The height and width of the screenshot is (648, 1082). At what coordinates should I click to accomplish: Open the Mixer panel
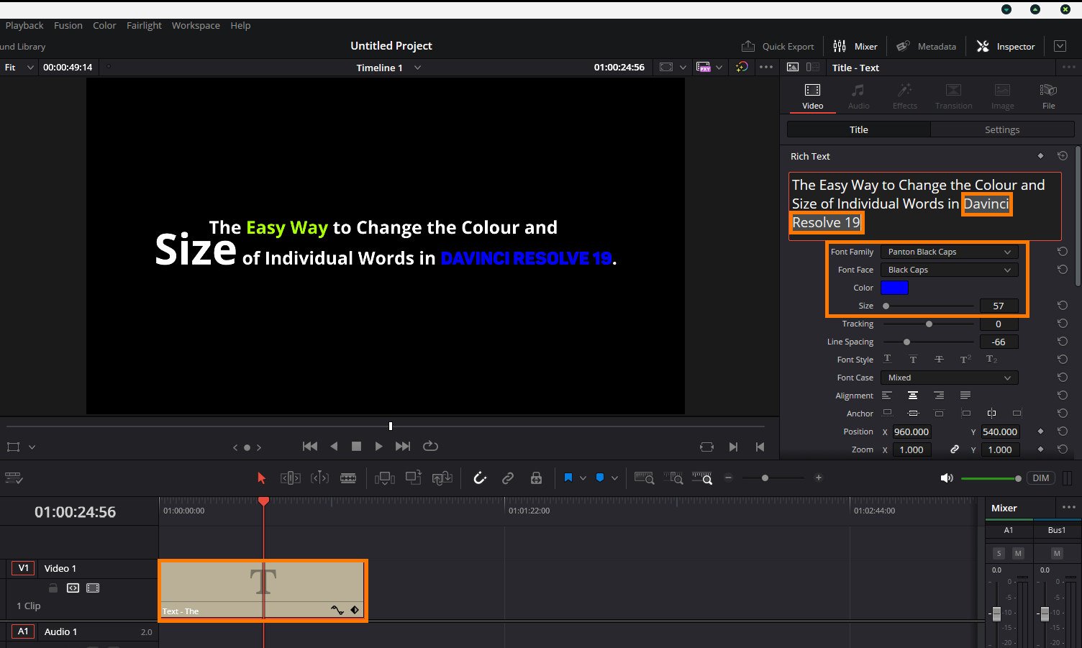click(855, 46)
